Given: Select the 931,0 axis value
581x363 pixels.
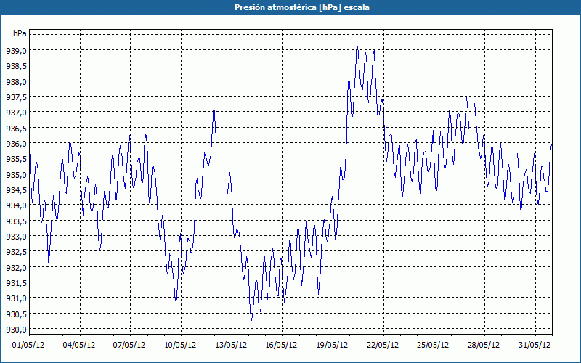Looking at the screenshot, I should click(x=16, y=298).
